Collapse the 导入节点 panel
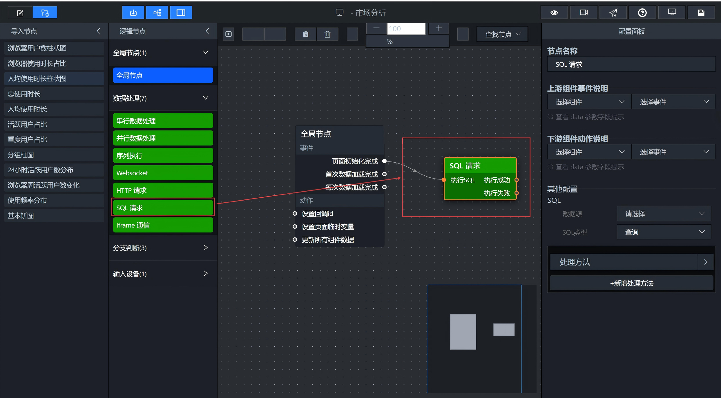 click(98, 31)
